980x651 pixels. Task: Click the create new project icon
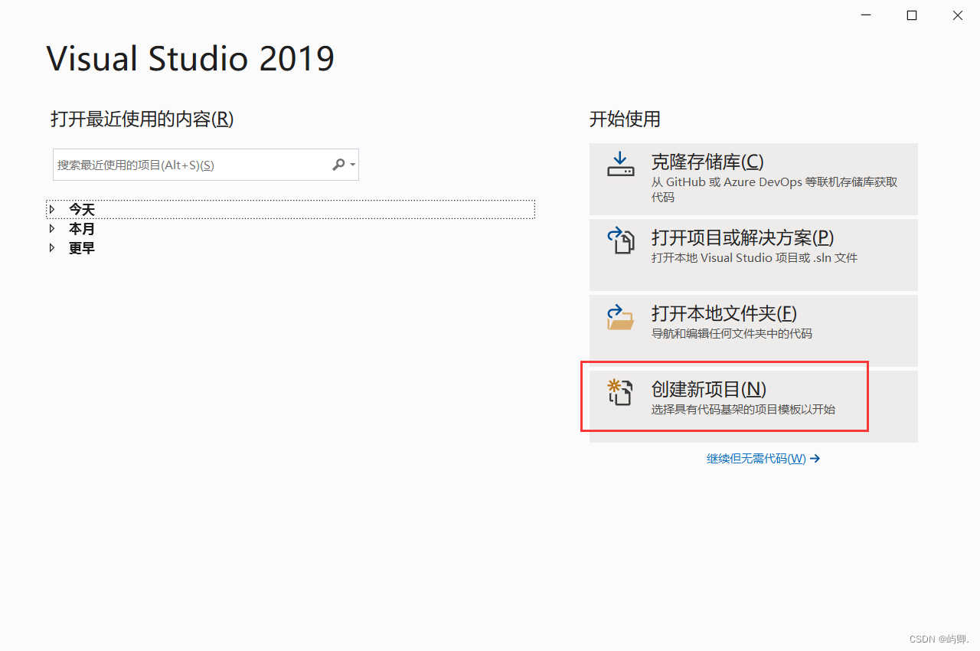point(619,392)
